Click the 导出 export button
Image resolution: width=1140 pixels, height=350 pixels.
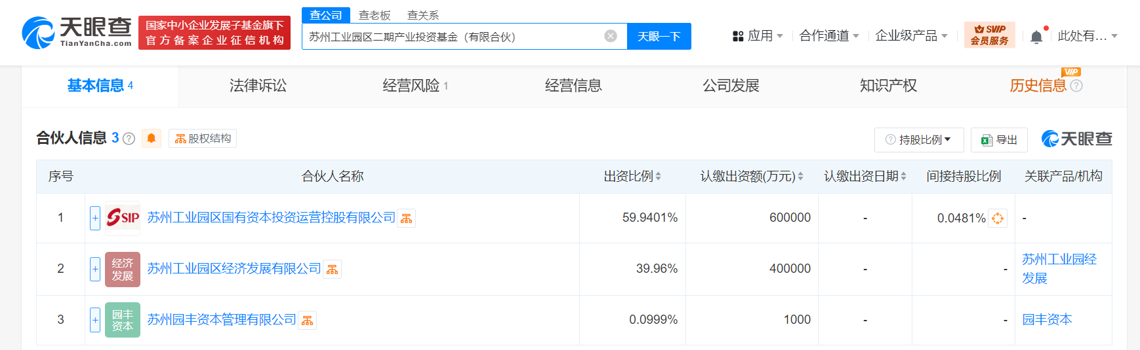point(999,139)
